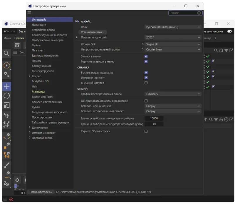The image size is (235, 204).
Task: Open the magnifier search in Cinema 4D's left toolbar
Action: 6,53
